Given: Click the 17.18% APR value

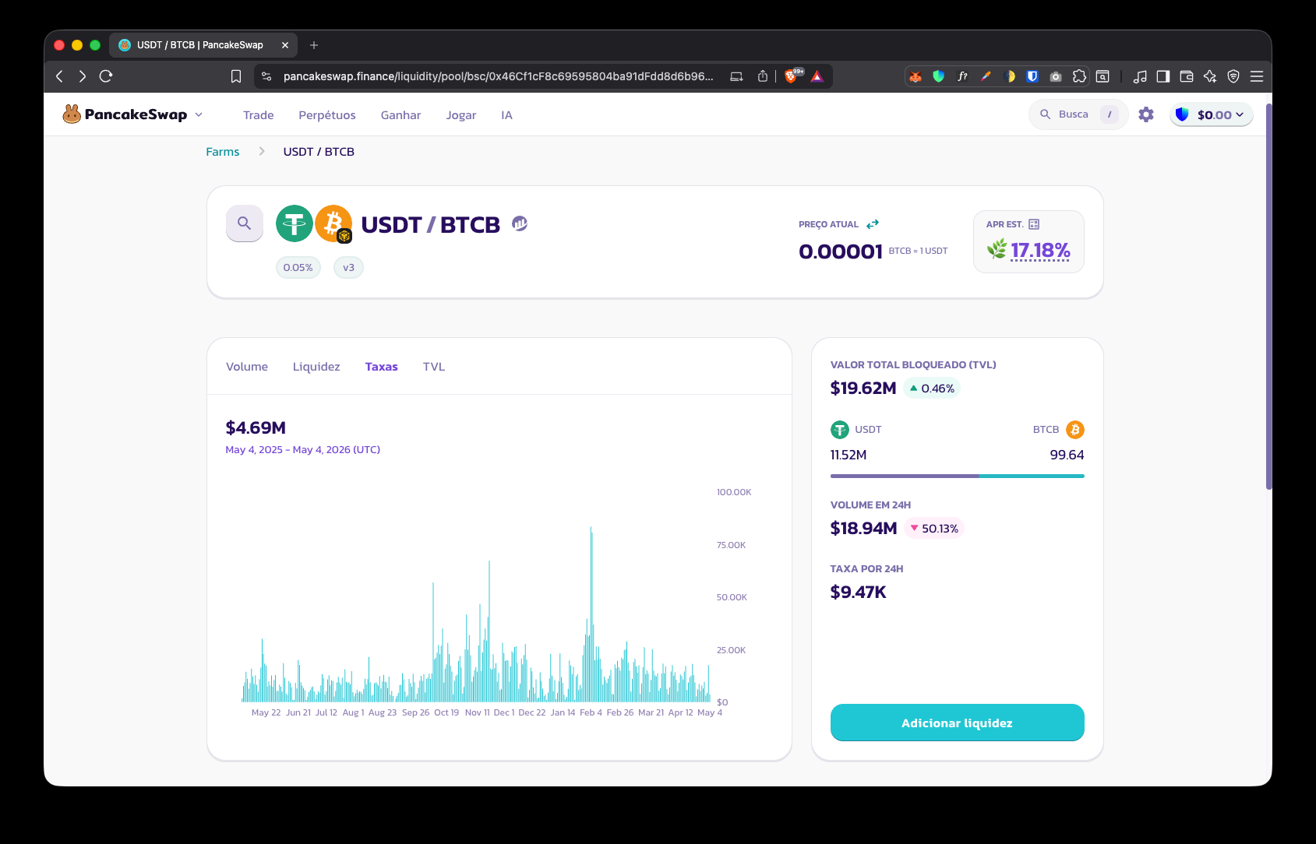Looking at the screenshot, I should pos(1040,250).
